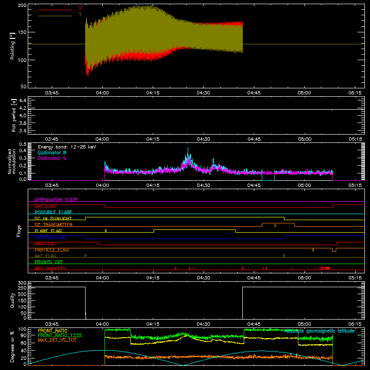Click the 'Roll period [s]' axis title
Viewport: 370px width, 370px height.
(x=14, y=115)
